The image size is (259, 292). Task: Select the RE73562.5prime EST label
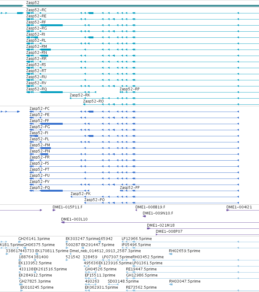[x=142, y=287]
